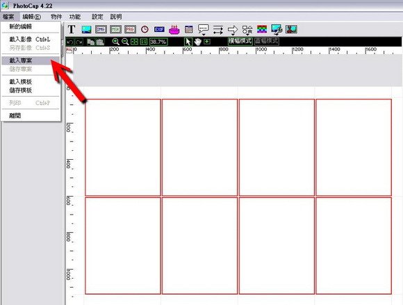Click the zoom in magnifier icon
Image resolution: width=403 pixels, height=305 pixels.
(115, 42)
